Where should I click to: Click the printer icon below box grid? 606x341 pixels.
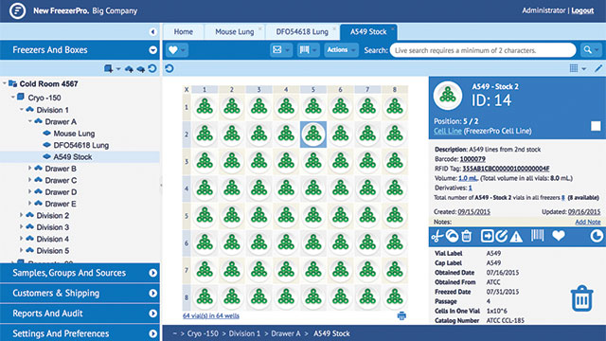[401, 315]
